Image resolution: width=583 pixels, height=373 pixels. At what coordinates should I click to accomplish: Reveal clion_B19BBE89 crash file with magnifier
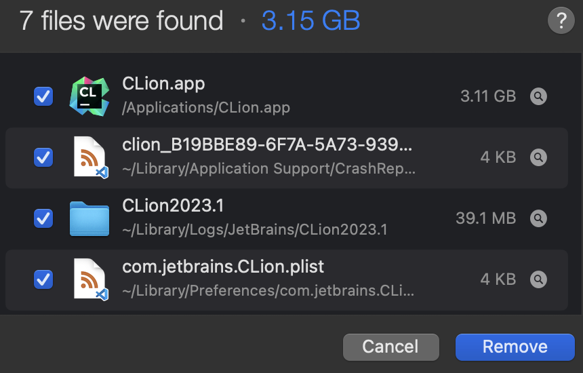pyautogui.click(x=538, y=157)
